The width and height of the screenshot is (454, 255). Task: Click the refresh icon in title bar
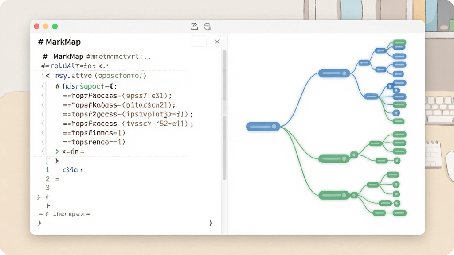207,27
